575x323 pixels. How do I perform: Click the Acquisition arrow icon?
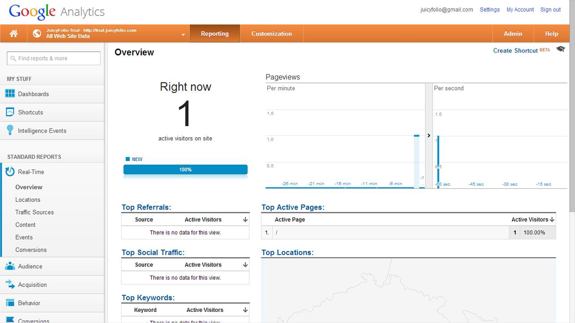point(9,284)
